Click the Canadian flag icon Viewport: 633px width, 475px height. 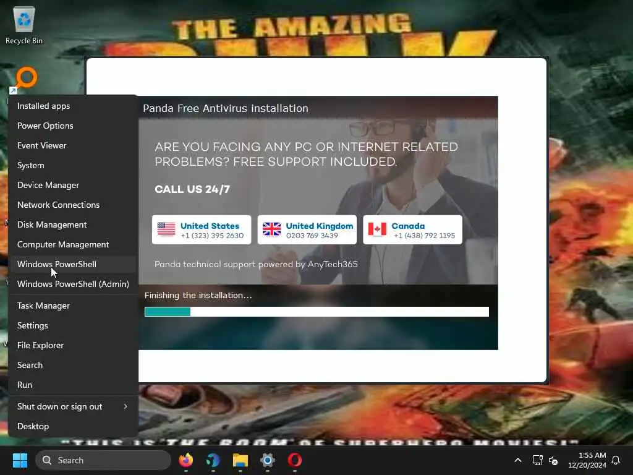378,229
